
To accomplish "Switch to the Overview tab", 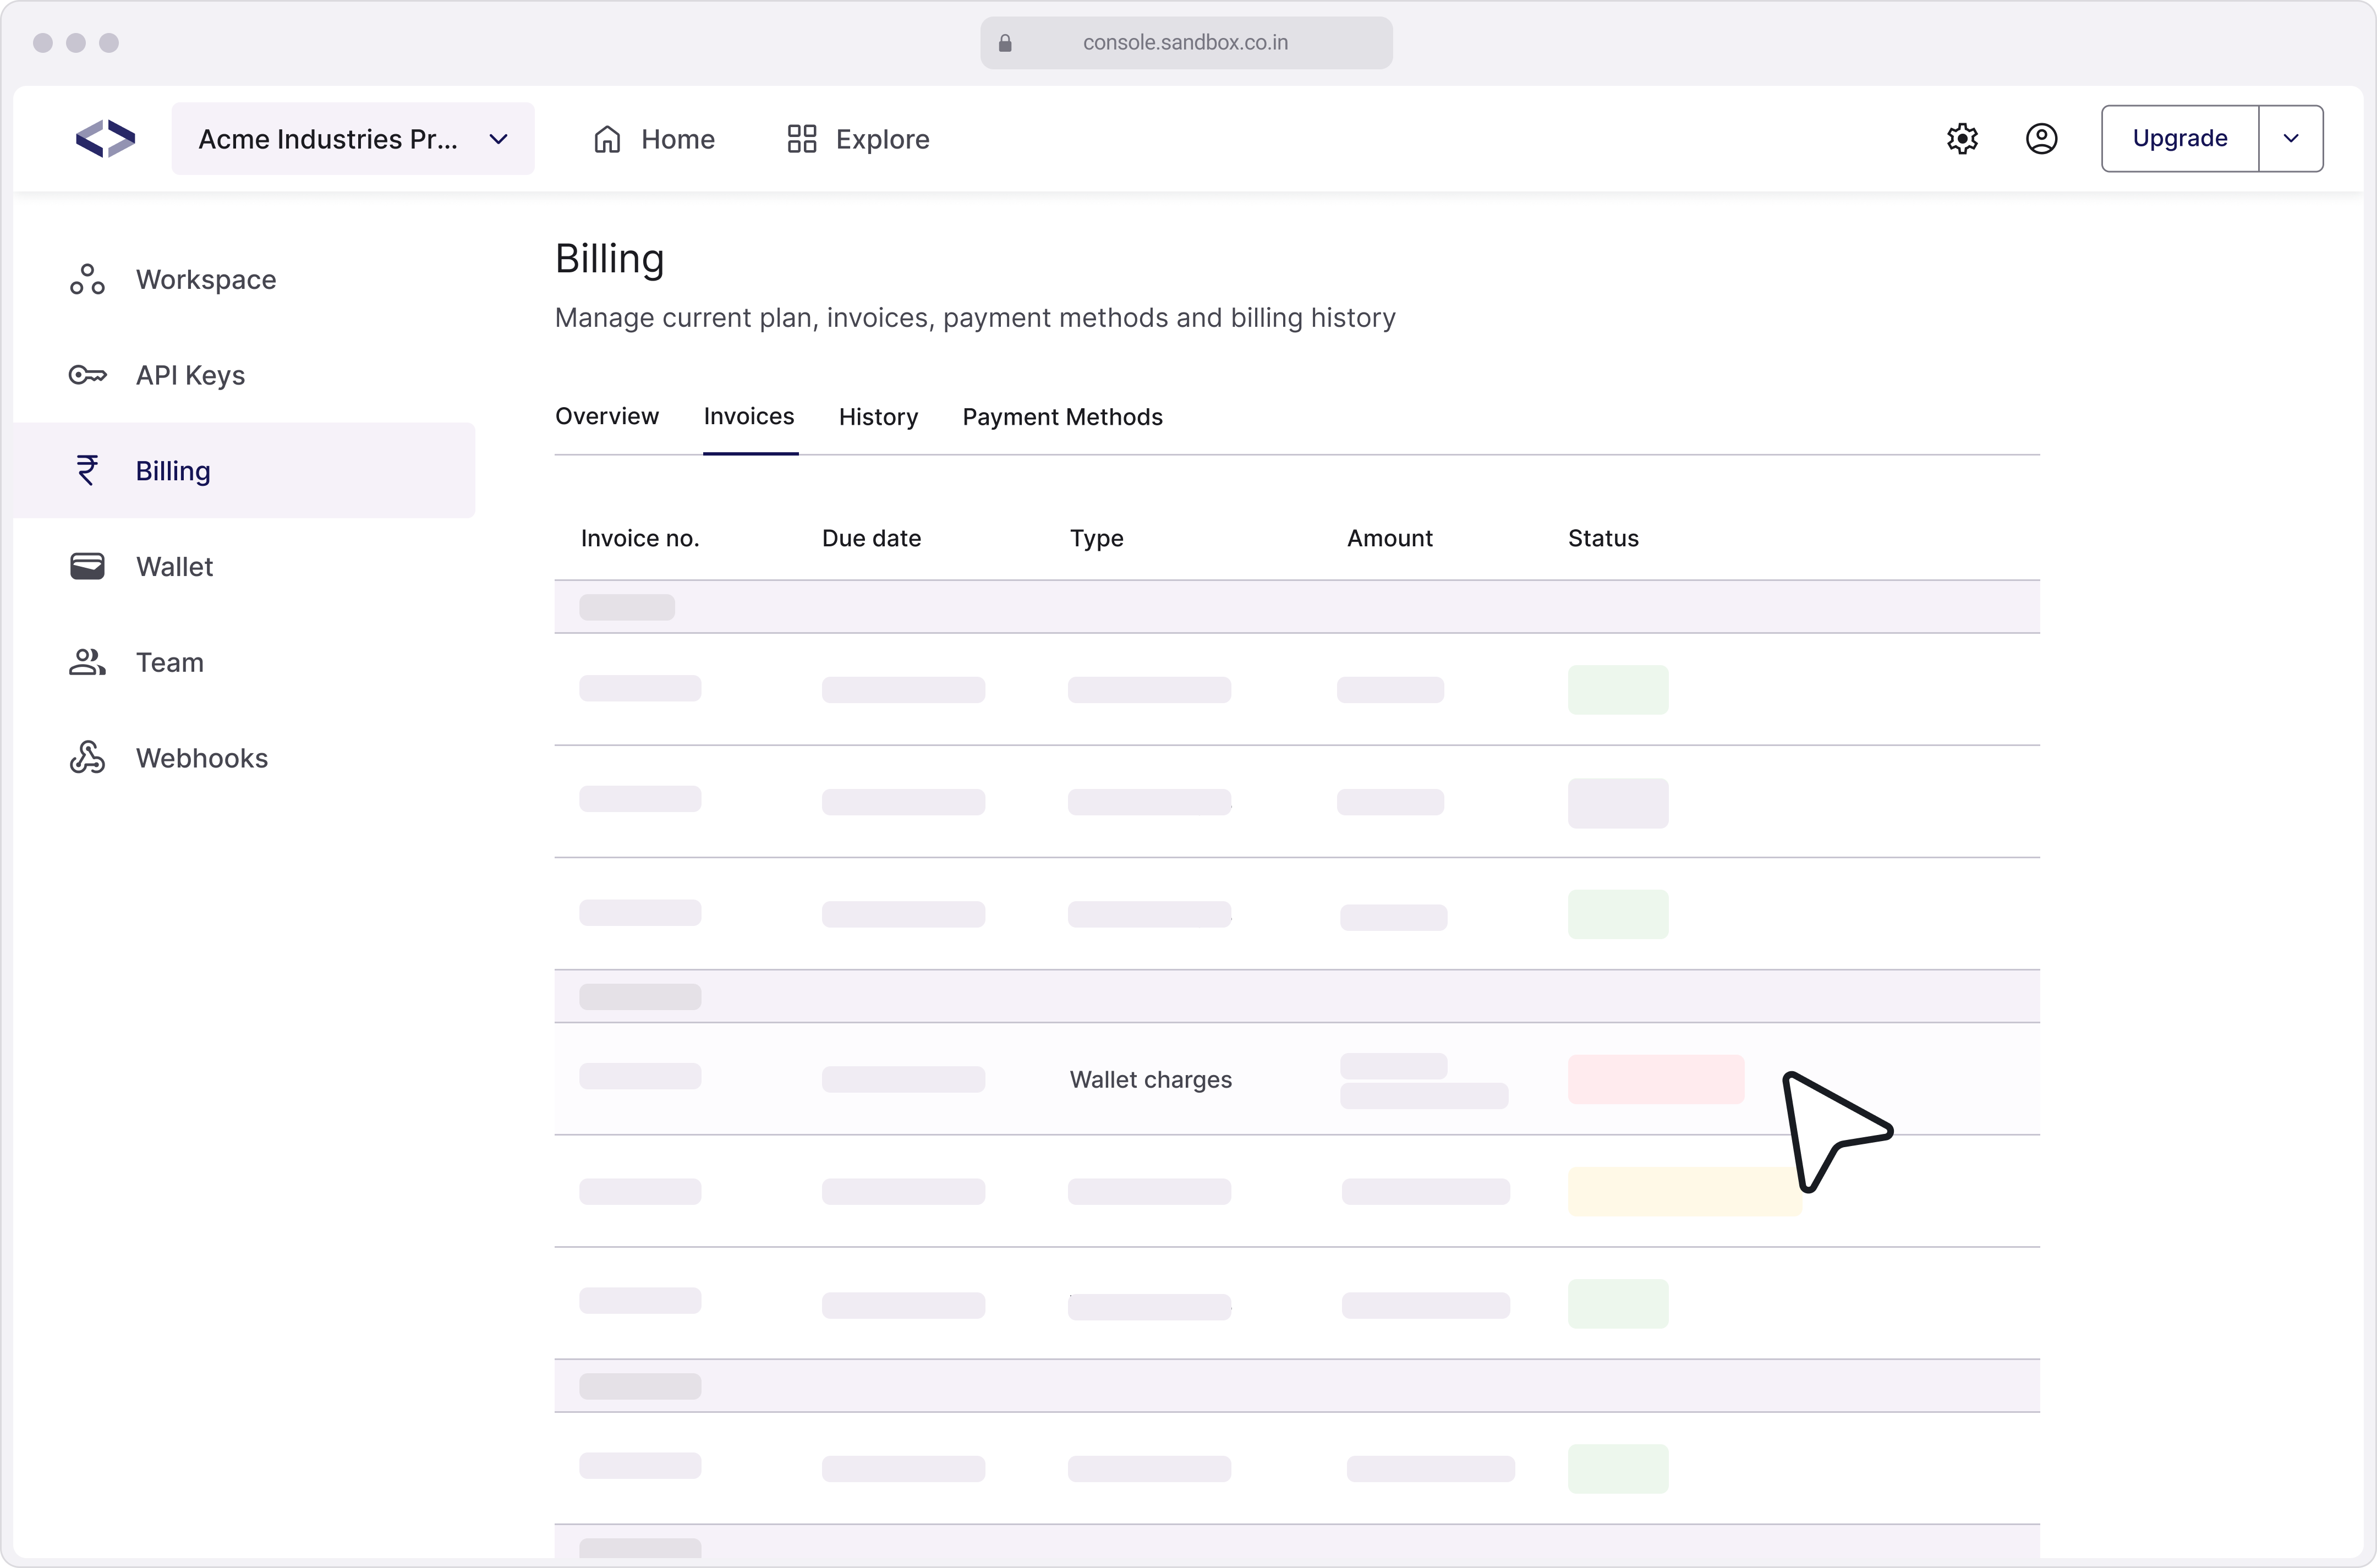I will tap(606, 416).
